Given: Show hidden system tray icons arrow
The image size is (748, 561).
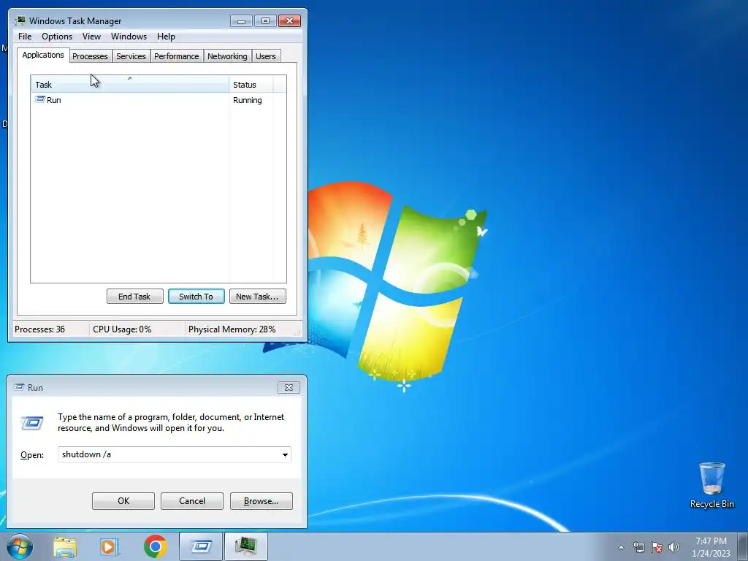Looking at the screenshot, I should tap(621, 547).
